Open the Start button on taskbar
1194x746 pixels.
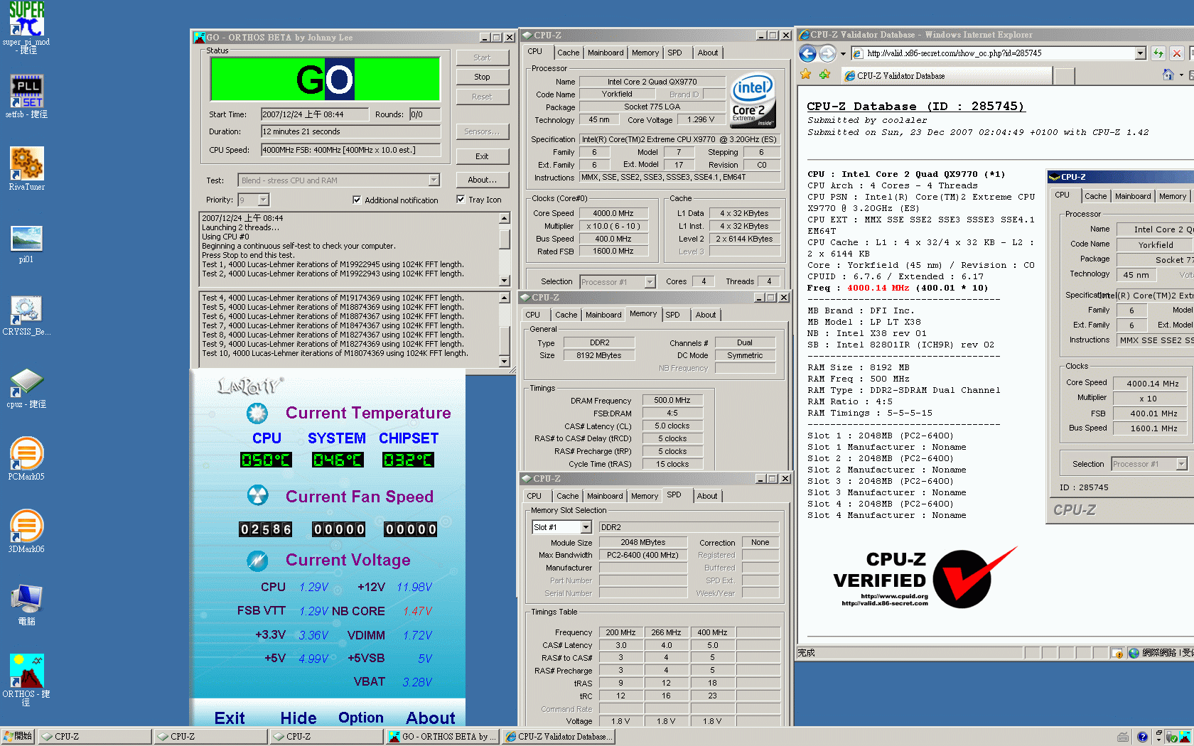[x=18, y=737]
